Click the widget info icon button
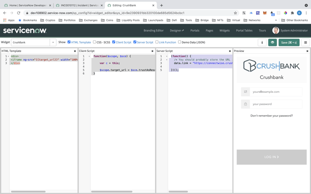This screenshot has width=311, height=194. (x=262, y=42)
